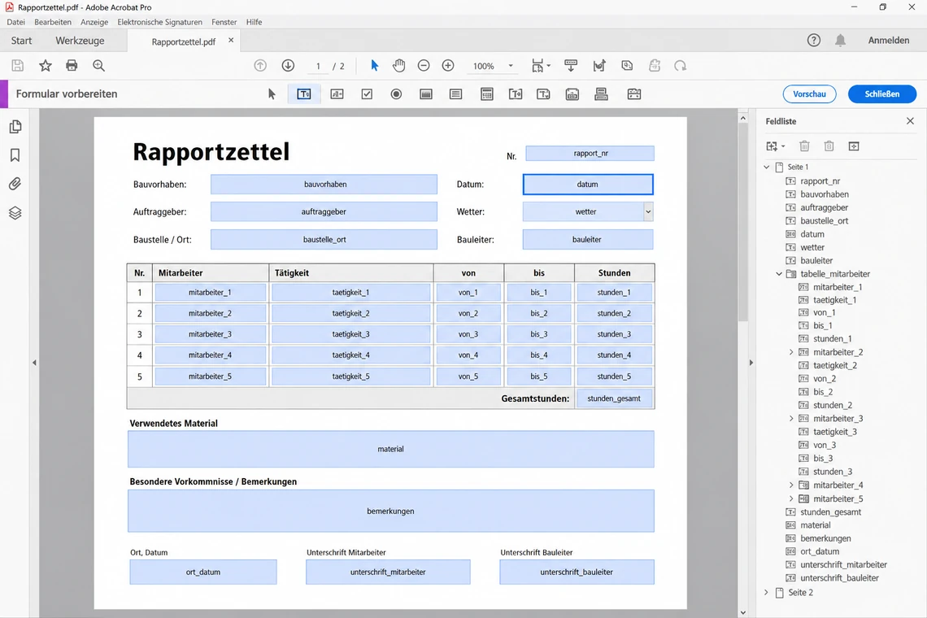The width and height of the screenshot is (927, 618).
Task: Expand the Seite 2 tree node
Action: [767, 592]
